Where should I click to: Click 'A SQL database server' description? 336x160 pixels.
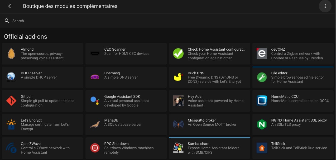[123, 124]
